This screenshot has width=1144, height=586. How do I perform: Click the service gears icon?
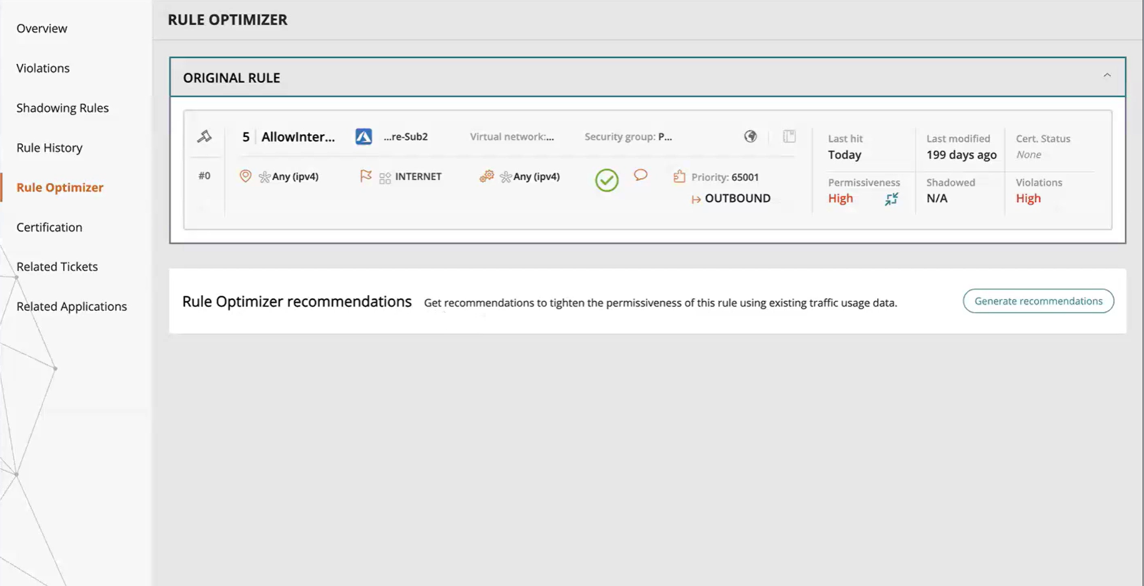pyautogui.click(x=486, y=176)
